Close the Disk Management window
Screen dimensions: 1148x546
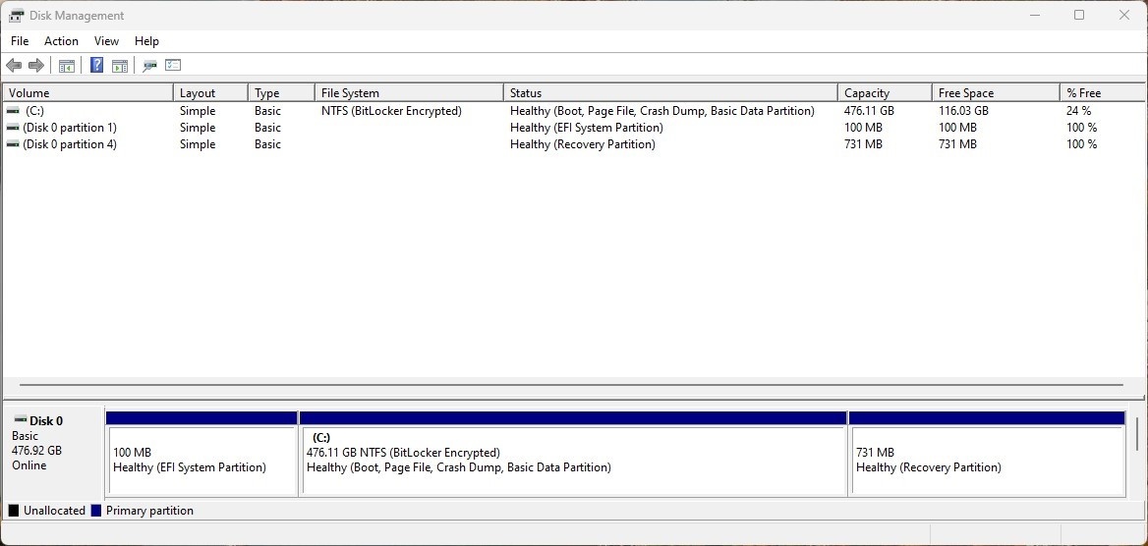[x=1124, y=16]
